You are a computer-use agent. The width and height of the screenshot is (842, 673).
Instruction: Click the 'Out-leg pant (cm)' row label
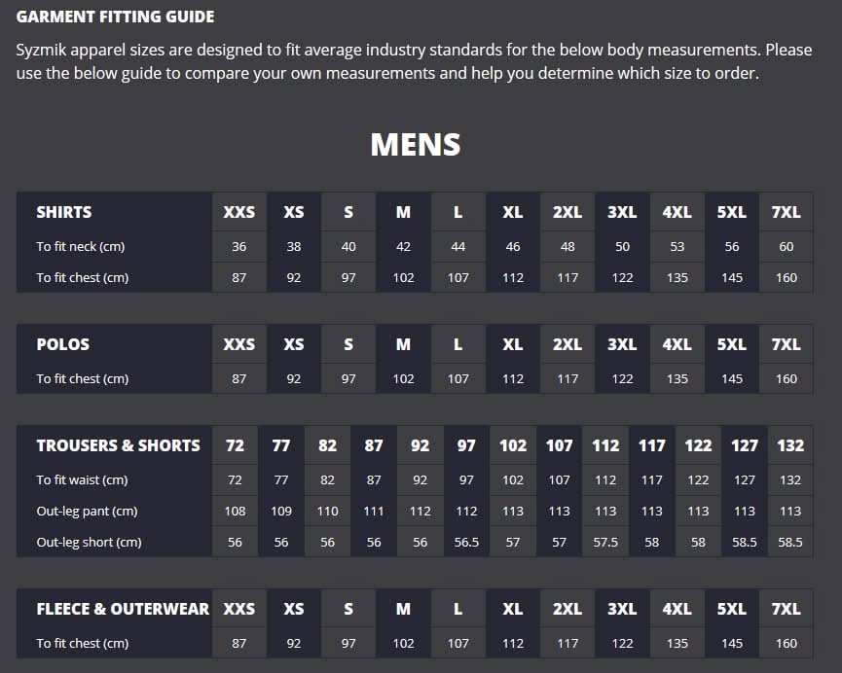pos(87,512)
